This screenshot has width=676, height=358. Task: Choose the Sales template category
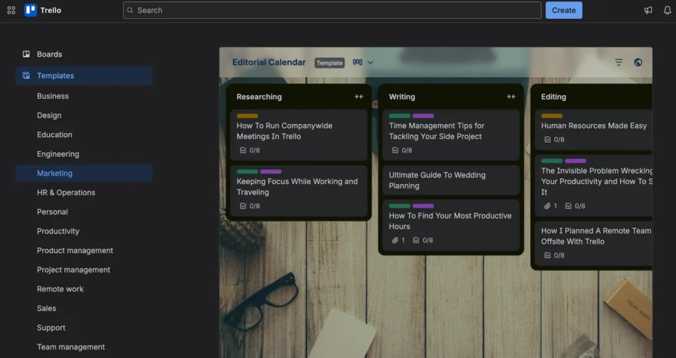point(46,309)
